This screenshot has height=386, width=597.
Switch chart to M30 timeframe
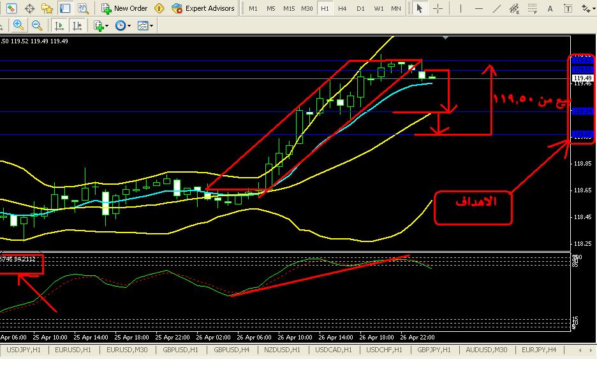coord(307,8)
